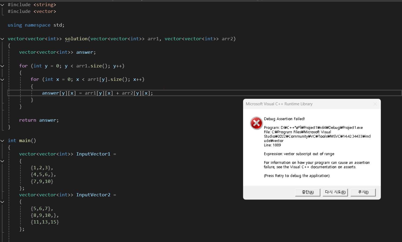Collapse the #include block fold chevron
Screen dimensions: 402x242
pos(2,5)
